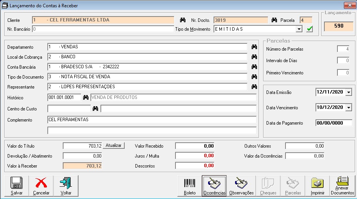The image size is (357, 199).
Task: Click the green checkmark next to Tipo de Movimento
Action: 310,29
